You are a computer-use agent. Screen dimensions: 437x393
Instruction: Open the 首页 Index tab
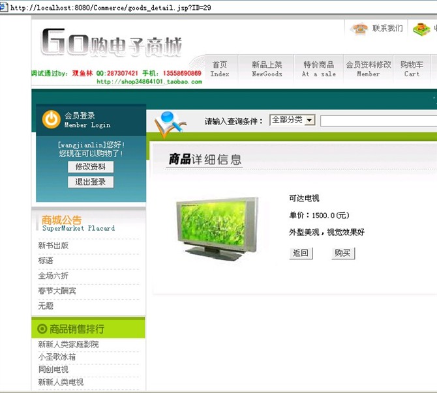click(x=220, y=69)
